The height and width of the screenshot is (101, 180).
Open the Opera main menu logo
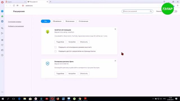(2, 2)
